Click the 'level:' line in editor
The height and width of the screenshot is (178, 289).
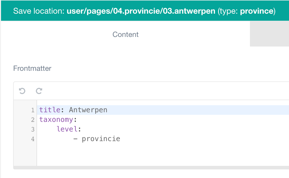click(x=68, y=129)
